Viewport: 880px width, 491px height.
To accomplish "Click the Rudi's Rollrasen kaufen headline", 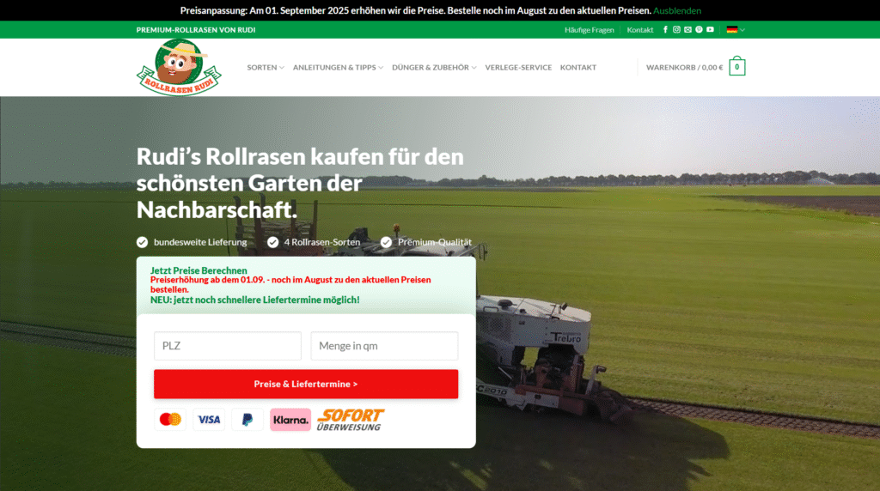I will [x=300, y=183].
